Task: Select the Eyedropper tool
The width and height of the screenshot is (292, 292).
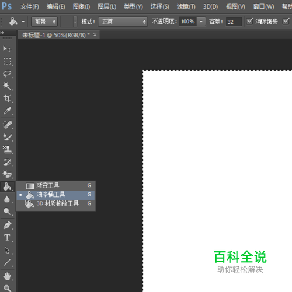Action: tap(7, 111)
